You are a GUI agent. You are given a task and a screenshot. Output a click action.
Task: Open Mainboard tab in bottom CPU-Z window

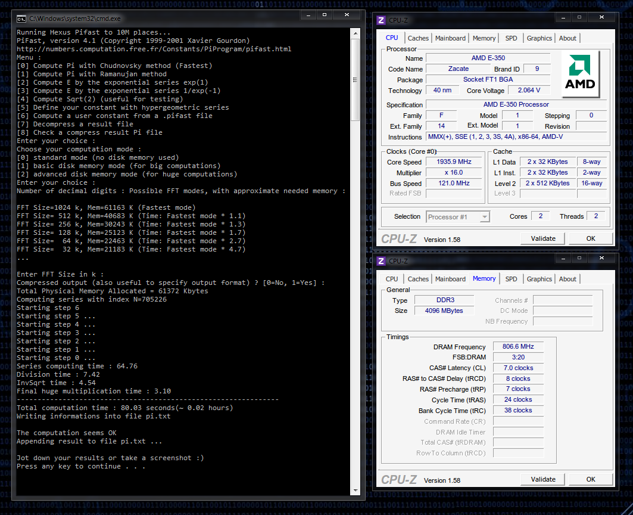pos(450,279)
